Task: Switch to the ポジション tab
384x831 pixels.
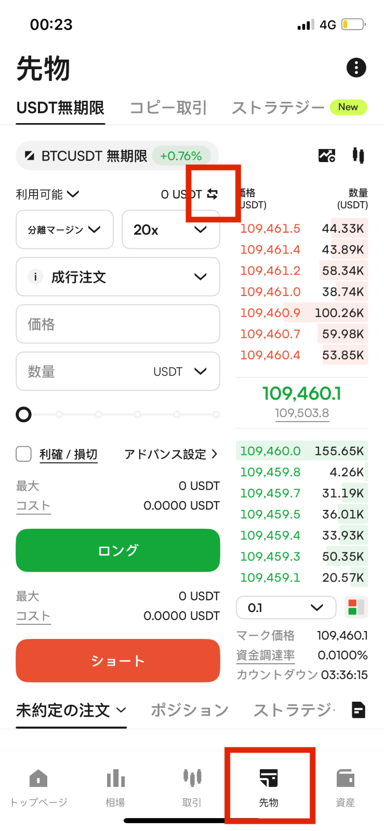Action: [190, 710]
